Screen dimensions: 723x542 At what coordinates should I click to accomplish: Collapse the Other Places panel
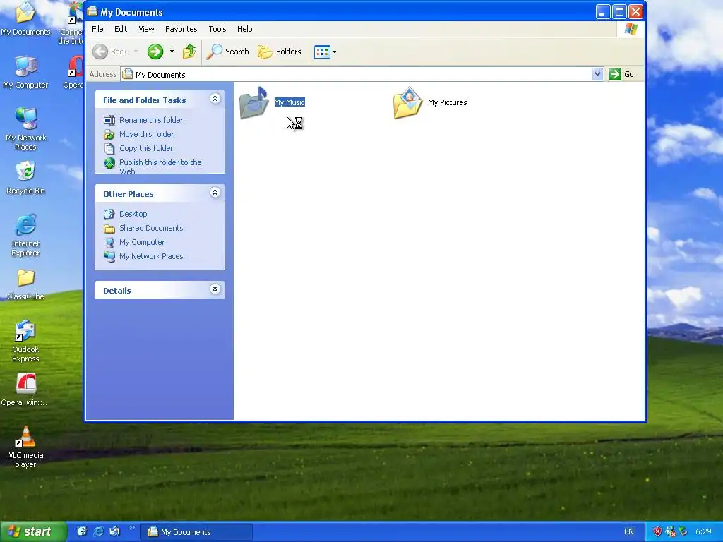[x=215, y=193]
